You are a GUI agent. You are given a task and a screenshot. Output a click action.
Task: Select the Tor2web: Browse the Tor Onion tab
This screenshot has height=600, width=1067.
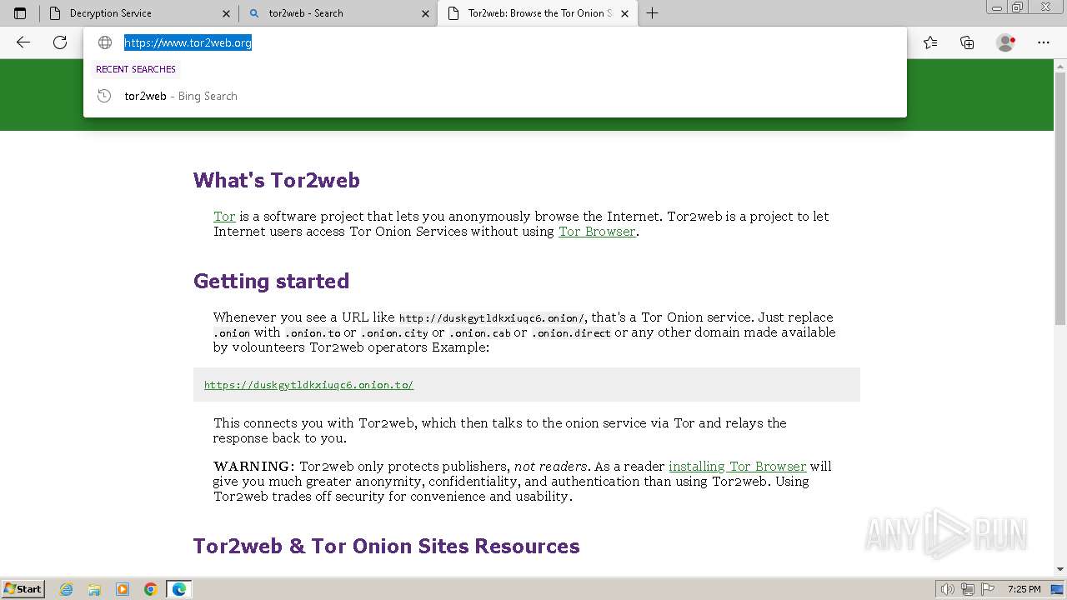tap(537, 13)
